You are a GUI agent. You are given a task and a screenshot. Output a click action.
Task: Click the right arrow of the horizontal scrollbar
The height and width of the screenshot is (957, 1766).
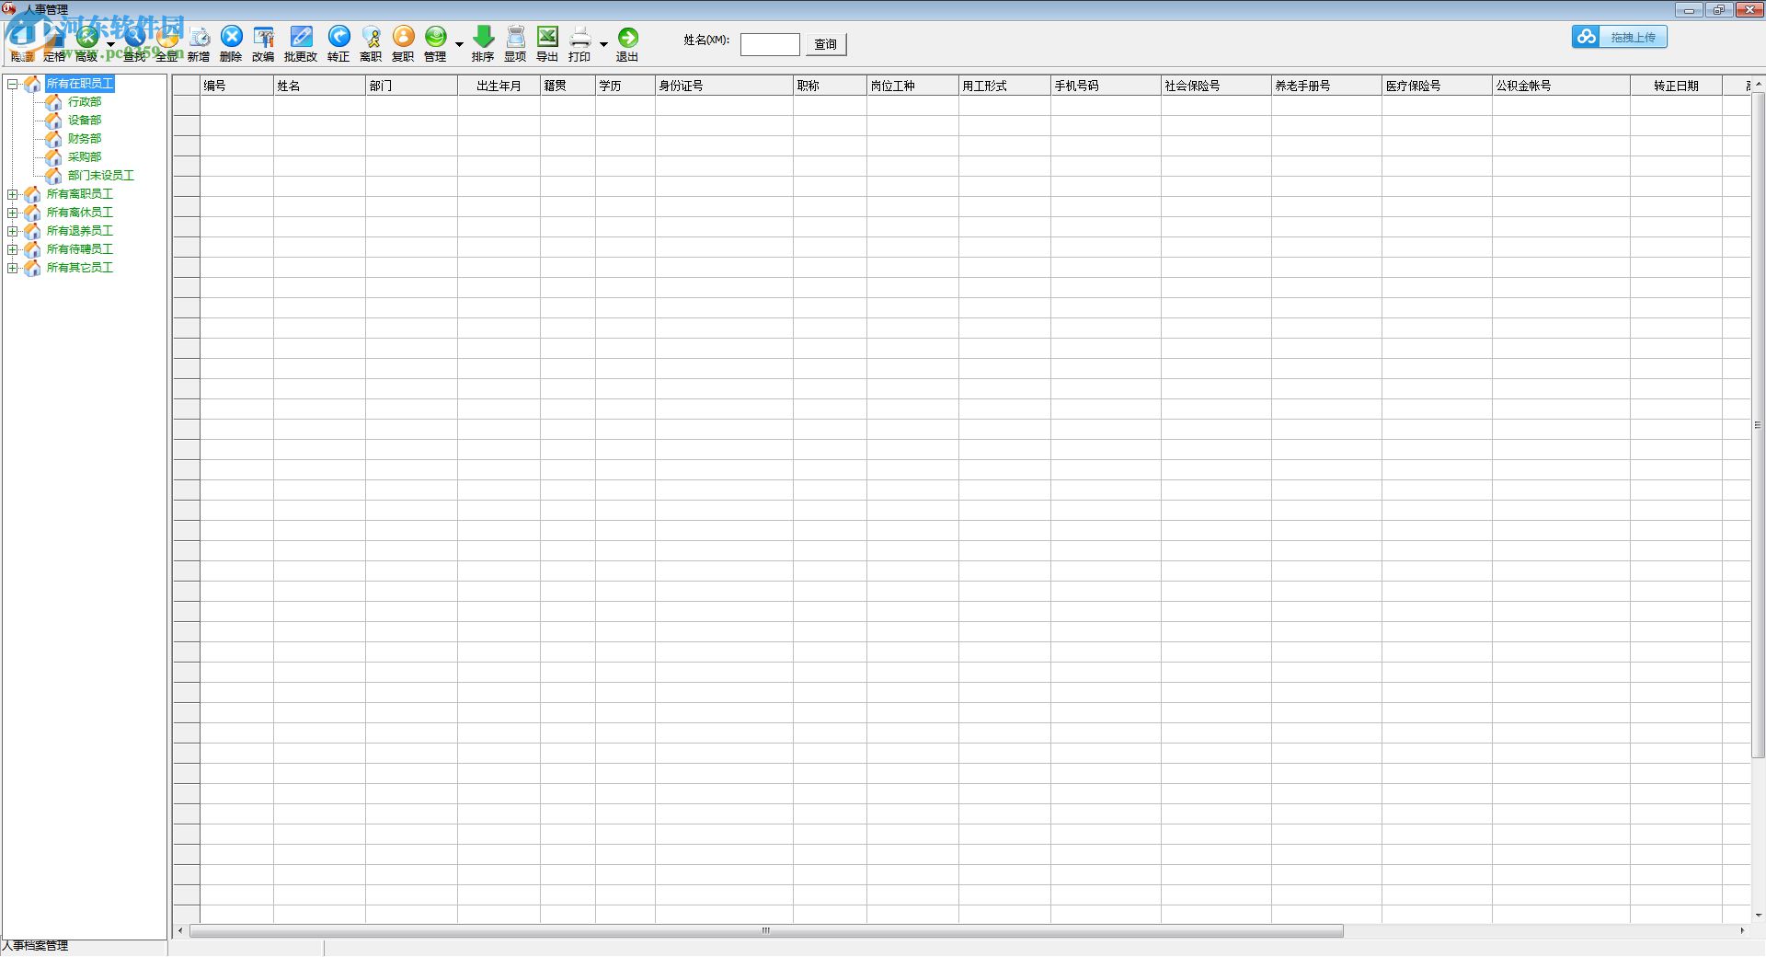click(1742, 931)
